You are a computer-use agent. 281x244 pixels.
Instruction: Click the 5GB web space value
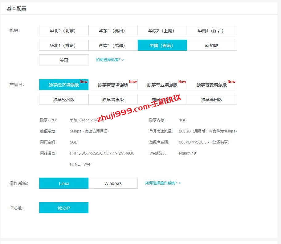(73, 142)
